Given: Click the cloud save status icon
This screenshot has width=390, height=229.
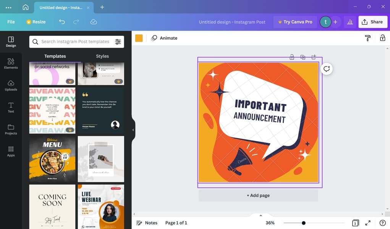Looking at the screenshot, I should [94, 22].
